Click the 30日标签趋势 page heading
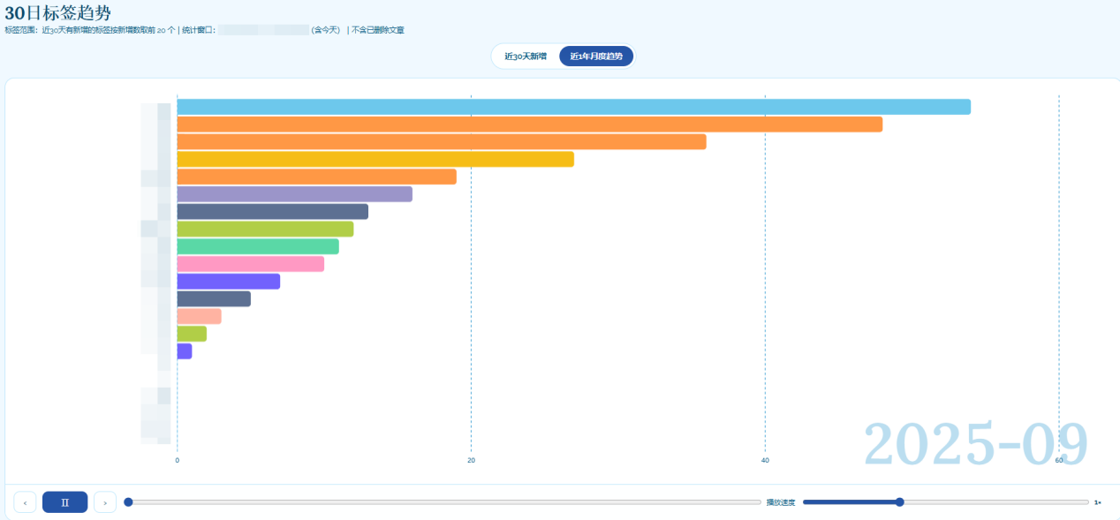The width and height of the screenshot is (1120, 520). tap(58, 12)
